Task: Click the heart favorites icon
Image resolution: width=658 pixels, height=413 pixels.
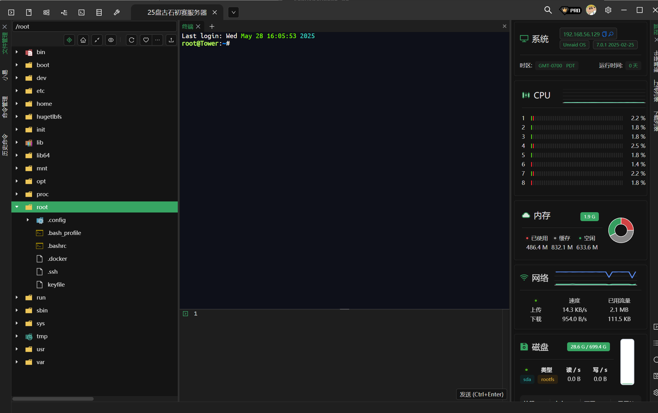Action: coord(146,40)
